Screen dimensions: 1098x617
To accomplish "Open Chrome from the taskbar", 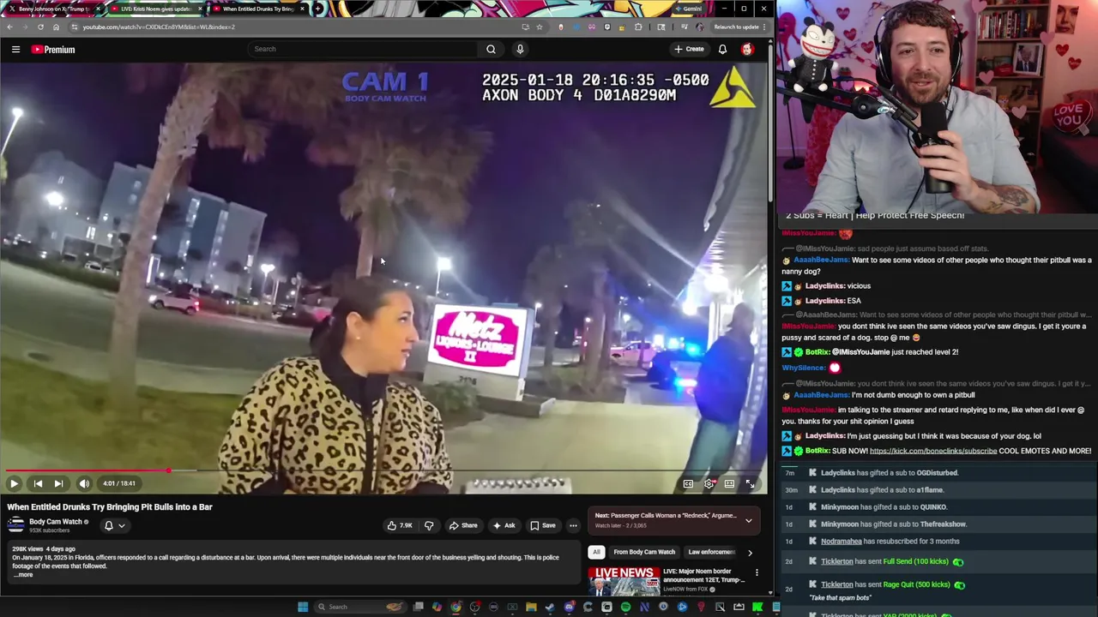I will tap(455, 607).
